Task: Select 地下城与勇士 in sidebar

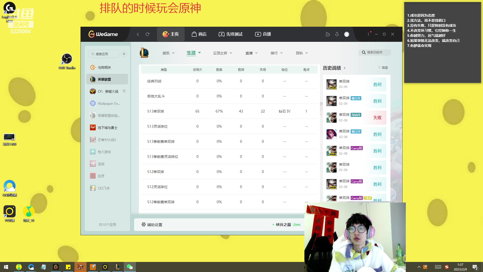Action: click(x=107, y=128)
